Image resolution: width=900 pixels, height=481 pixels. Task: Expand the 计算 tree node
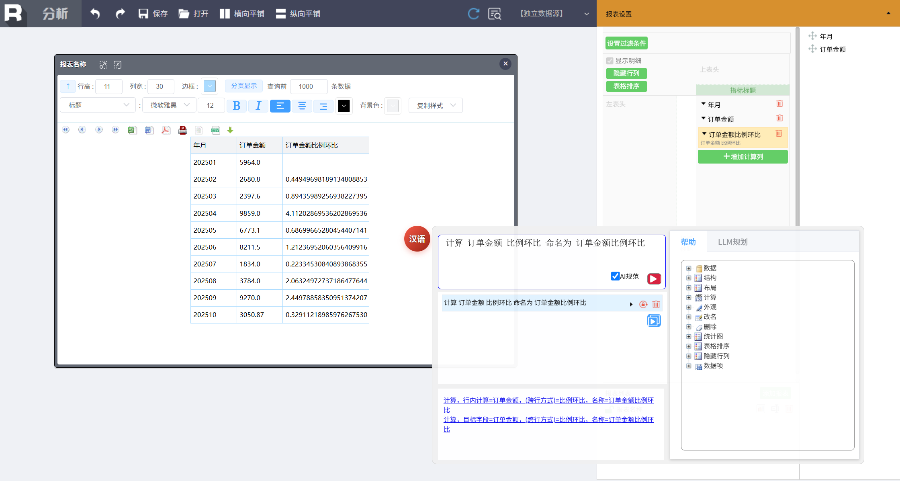[x=689, y=297]
